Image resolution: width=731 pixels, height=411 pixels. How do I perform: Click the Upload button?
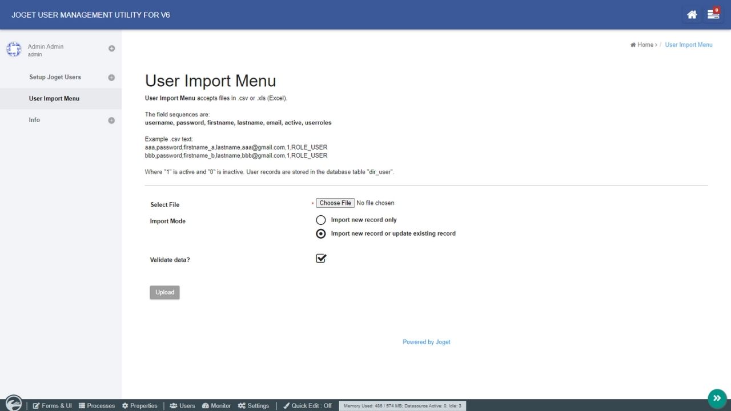coord(164,292)
